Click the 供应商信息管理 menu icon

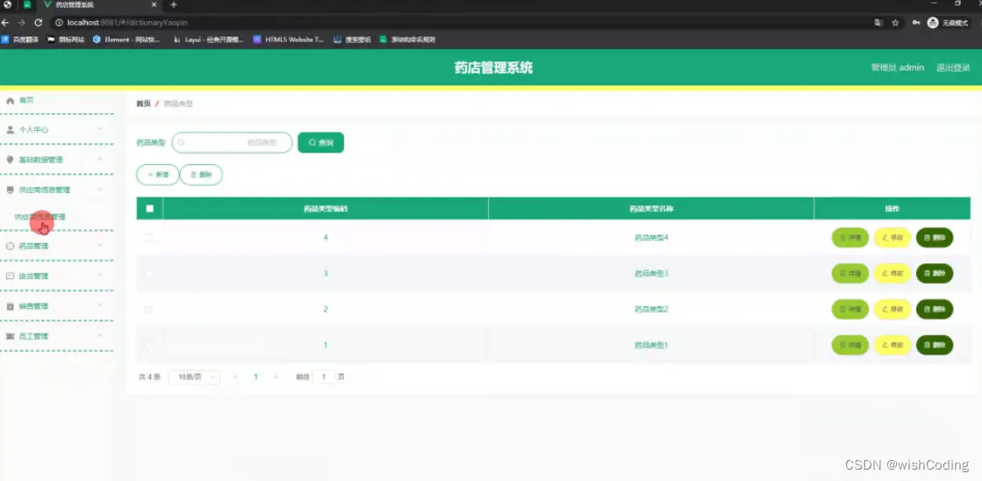tap(10, 190)
